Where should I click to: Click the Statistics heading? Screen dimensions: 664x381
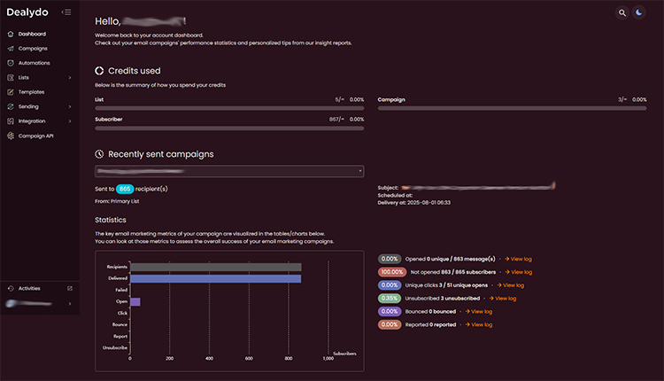coord(111,220)
